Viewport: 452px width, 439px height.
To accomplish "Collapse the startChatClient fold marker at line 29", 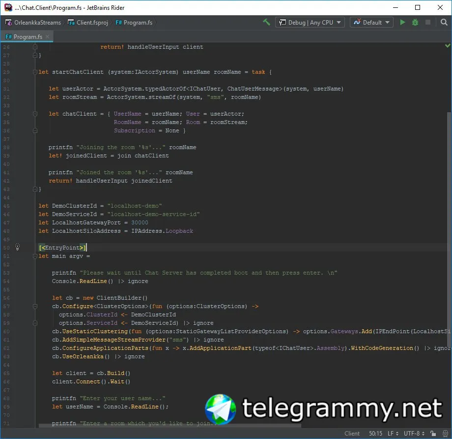I will pos(35,72).
